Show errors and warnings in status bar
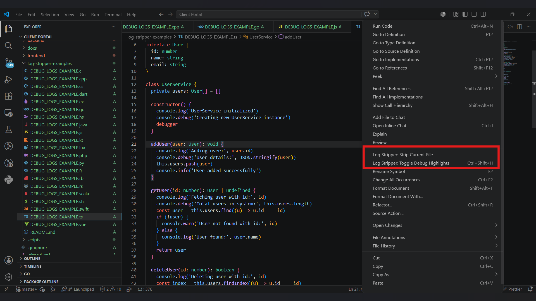Viewport: 536px width, 301px height. [111, 289]
